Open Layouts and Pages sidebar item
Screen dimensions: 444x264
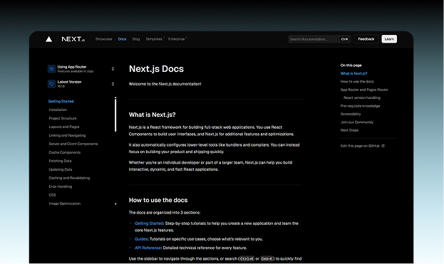click(x=64, y=127)
